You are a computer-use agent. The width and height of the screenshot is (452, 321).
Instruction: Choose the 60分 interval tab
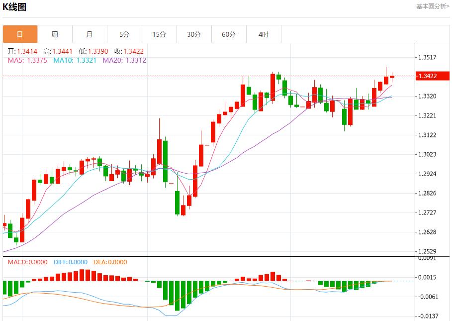[229, 34]
